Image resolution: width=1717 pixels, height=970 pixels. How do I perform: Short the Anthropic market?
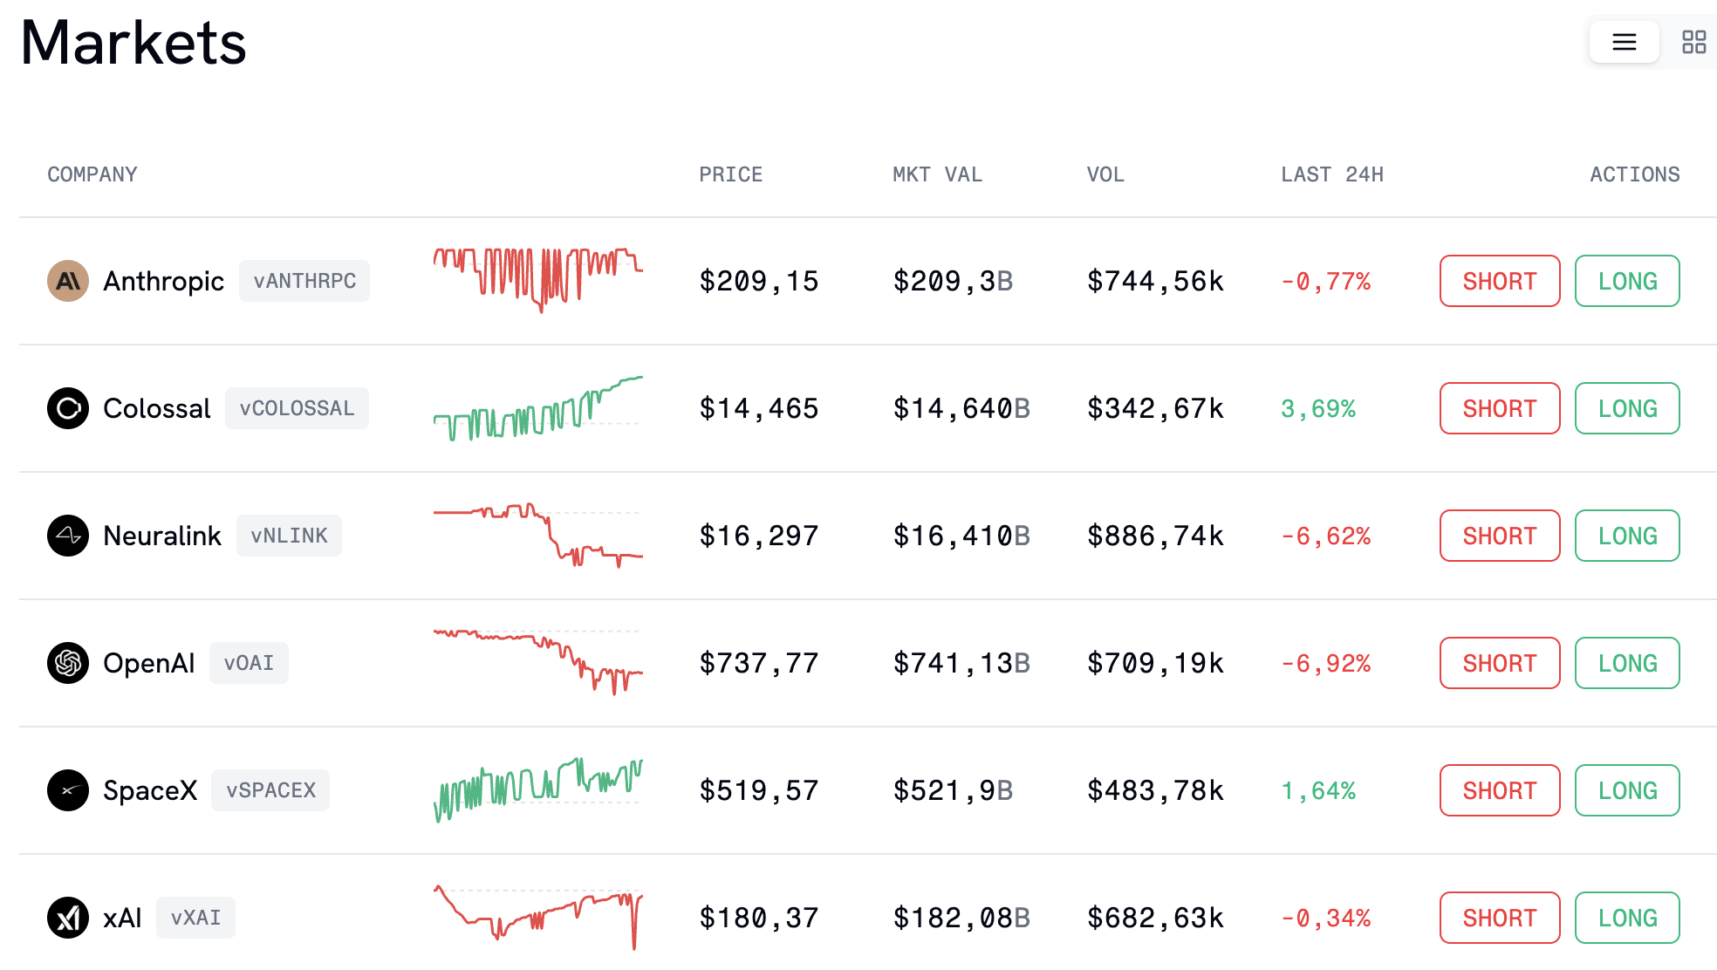1499,281
